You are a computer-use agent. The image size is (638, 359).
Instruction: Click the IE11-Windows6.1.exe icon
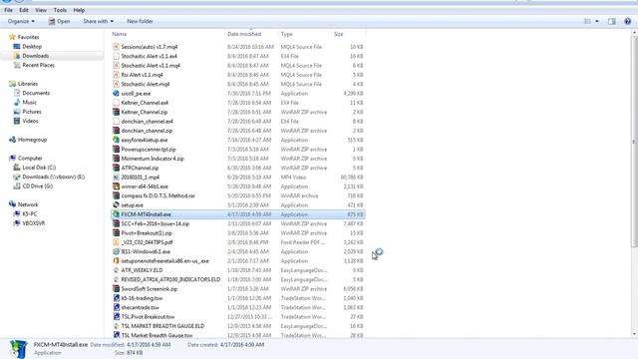(116, 251)
